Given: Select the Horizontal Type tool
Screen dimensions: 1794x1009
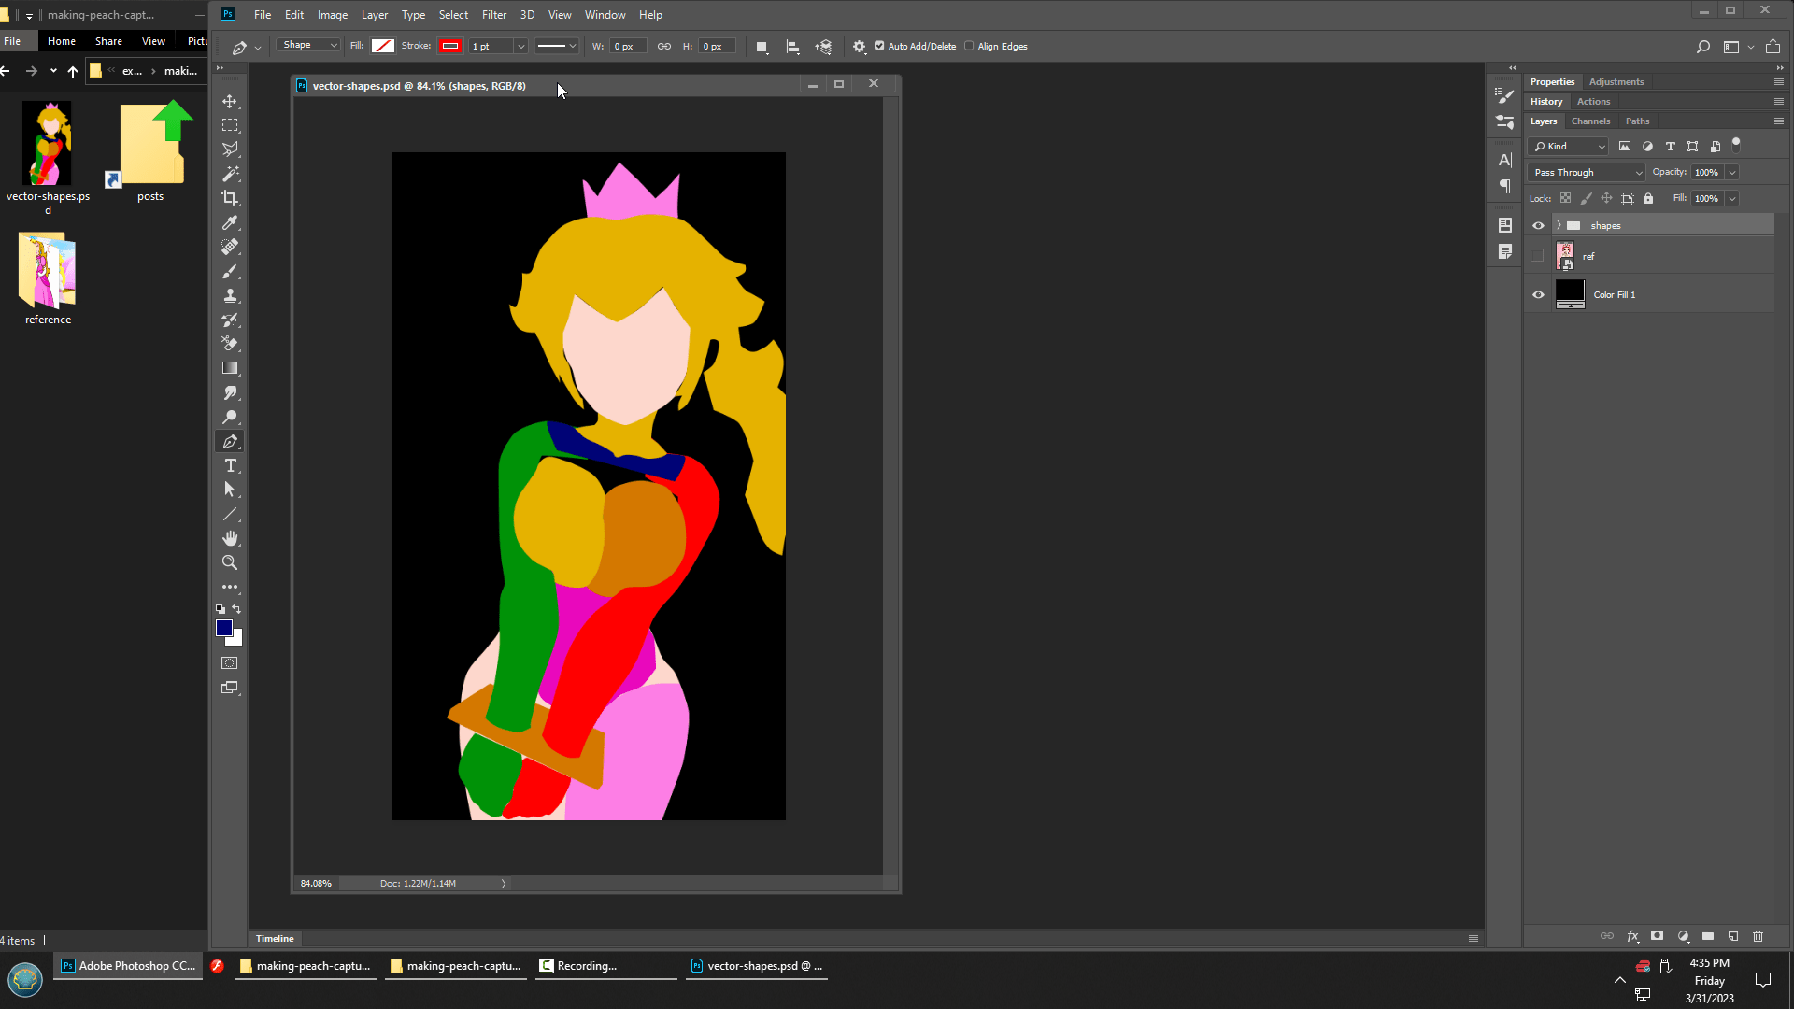Looking at the screenshot, I should point(230,465).
